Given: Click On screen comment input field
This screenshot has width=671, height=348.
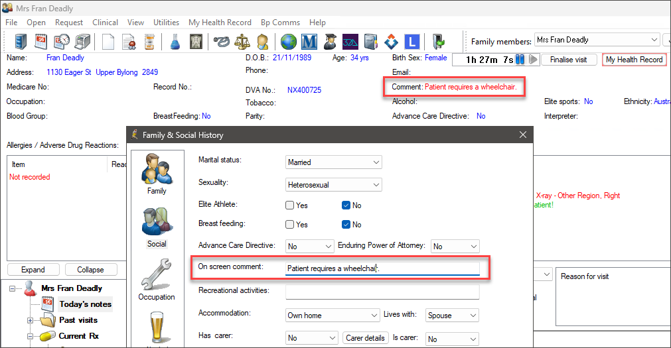Looking at the screenshot, I should point(382,268).
